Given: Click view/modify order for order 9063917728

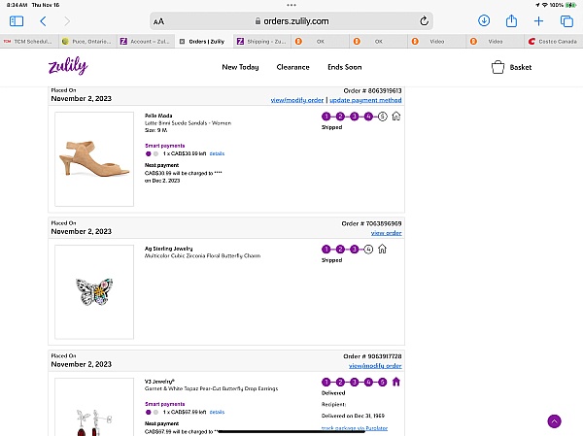Looking at the screenshot, I should (375, 366).
